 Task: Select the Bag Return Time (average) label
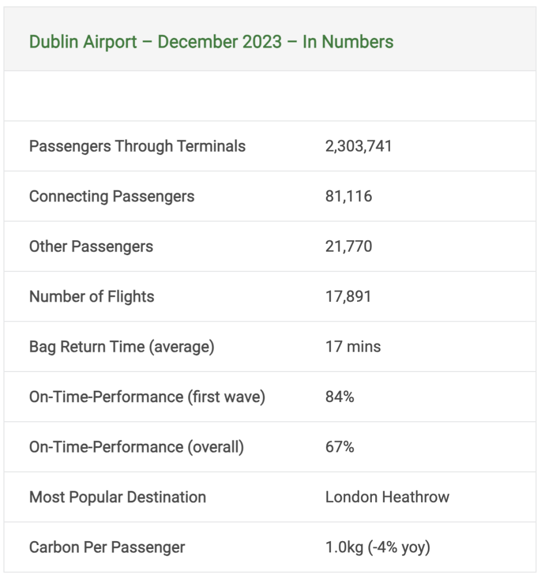[x=122, y=347]
